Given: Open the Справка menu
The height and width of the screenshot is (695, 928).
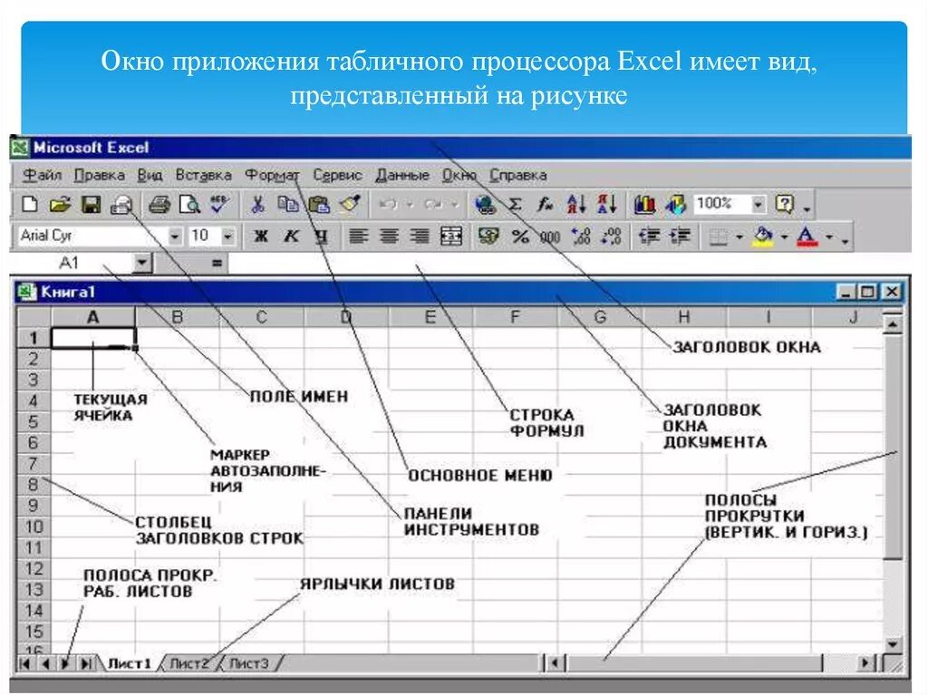Looking at the screenshot, I should pos(517,175).
